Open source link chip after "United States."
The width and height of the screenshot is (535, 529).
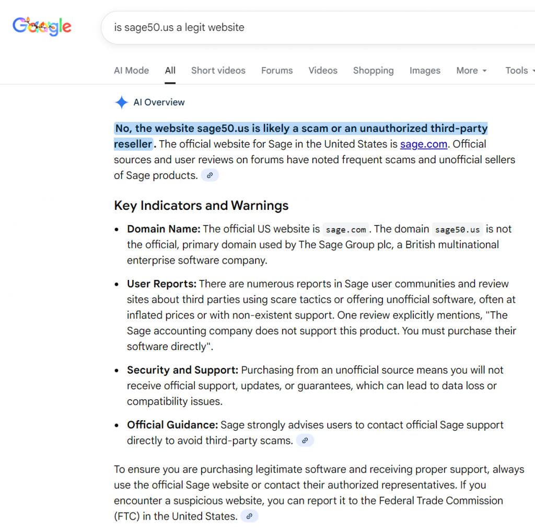250,516
